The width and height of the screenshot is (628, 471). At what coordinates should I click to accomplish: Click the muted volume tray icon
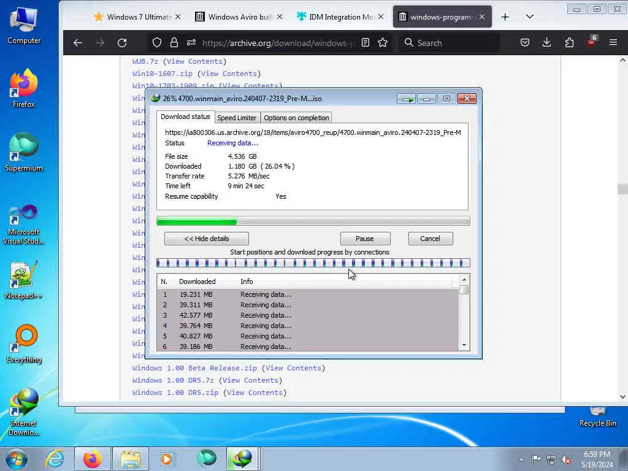pos(566,459)
